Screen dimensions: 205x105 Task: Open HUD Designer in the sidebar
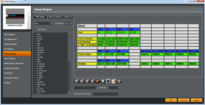(x=17, y=34)
